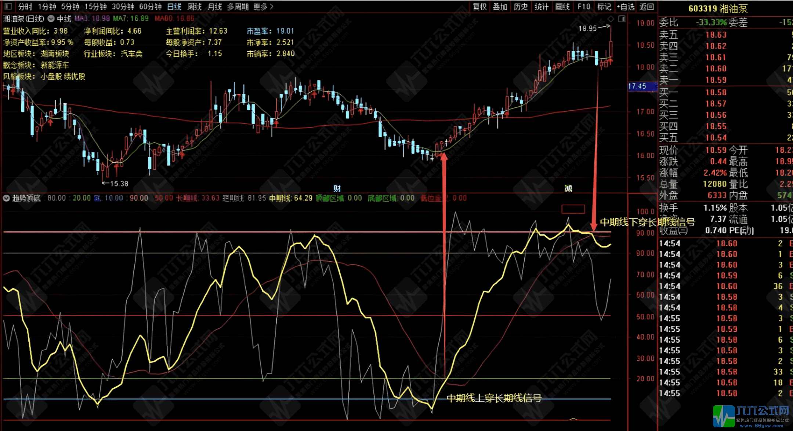Click the 市盈率: 19.01 value
Image resolution: width=793 pixels, height=431 pixels.
click(271, 31)
